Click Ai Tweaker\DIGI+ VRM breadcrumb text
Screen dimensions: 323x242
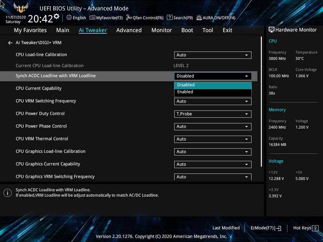point(38,43)
